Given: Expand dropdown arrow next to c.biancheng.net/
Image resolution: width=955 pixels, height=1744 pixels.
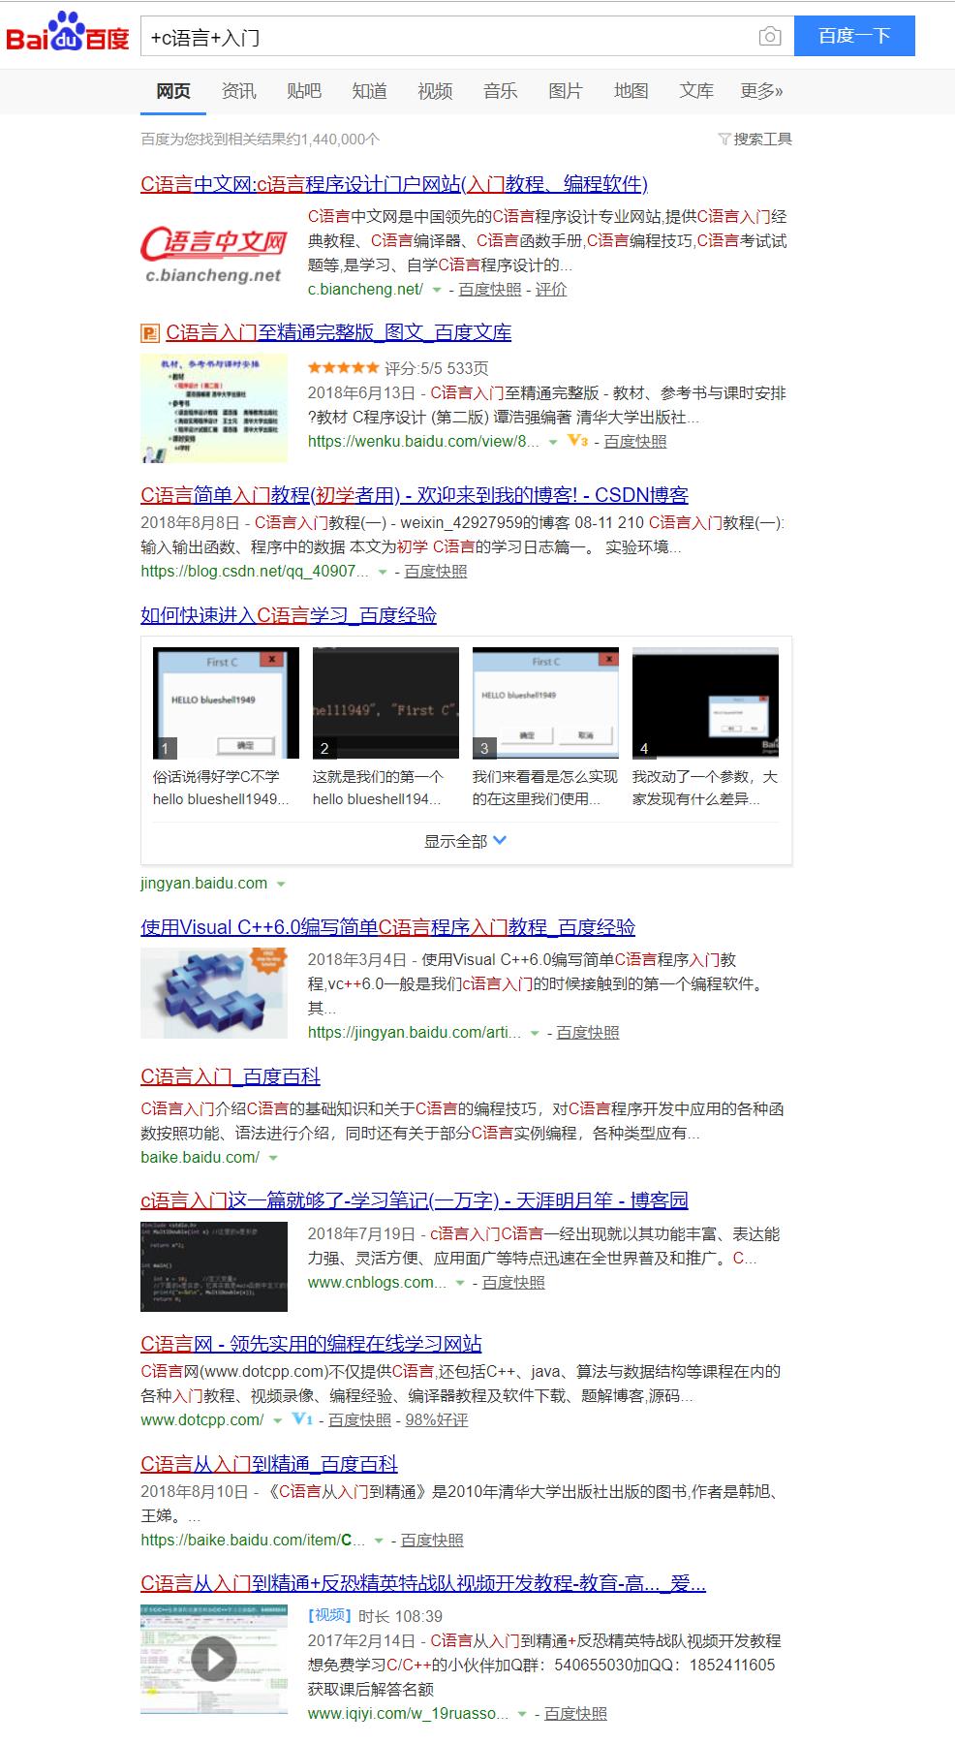Looking at the screenshot, I should 437,290.
